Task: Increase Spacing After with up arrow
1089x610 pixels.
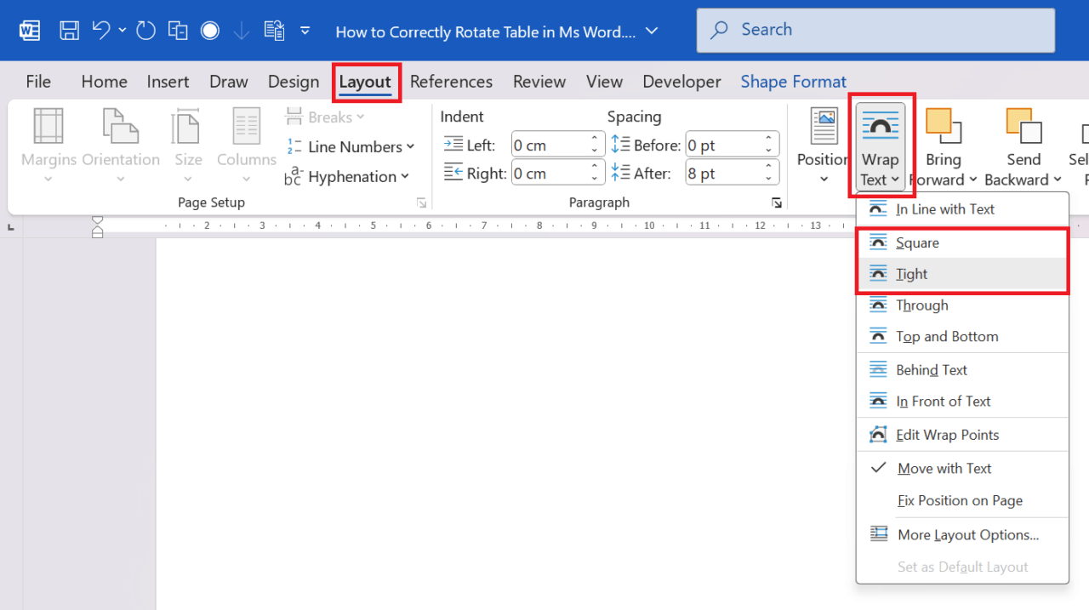Action: [x=767, y=167]
